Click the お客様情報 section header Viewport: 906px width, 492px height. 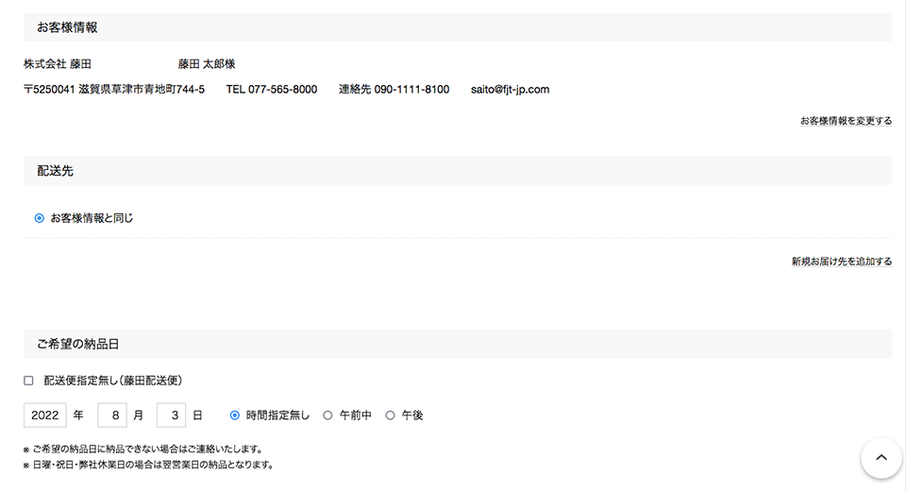click(458, 27)
